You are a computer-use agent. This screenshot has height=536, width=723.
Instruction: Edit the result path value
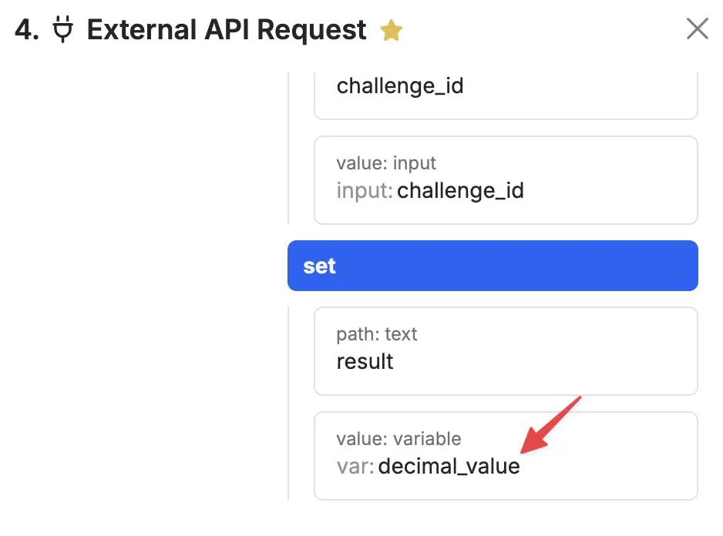tap(365, 361)
